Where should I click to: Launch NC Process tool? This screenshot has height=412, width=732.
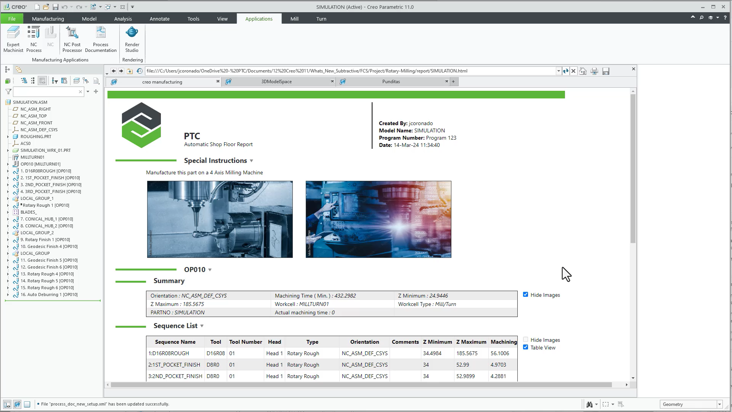34,39
